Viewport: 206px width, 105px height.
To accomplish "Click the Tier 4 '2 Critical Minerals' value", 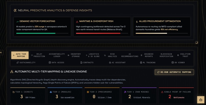I will [x=139, y=97].
